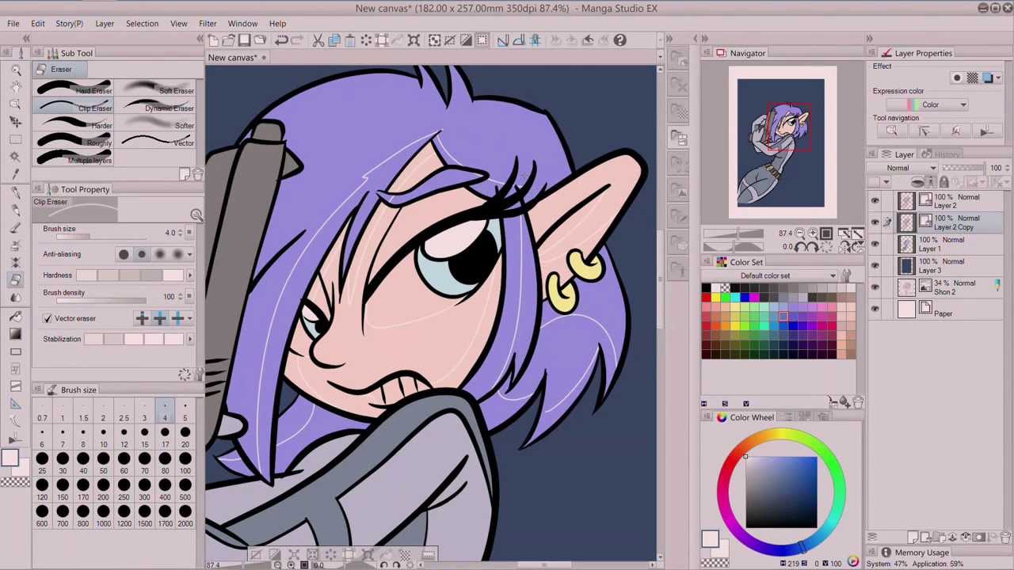The height and width of the screenshot is (570, 1014).
Task: Hide Layer 3 using its eye icon
Action: pos(875,266)
